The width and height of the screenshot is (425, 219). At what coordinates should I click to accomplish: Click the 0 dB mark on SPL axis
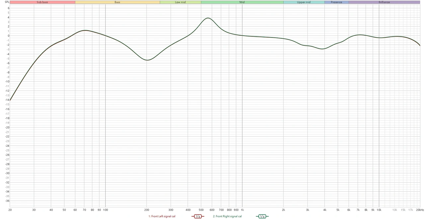8,35
